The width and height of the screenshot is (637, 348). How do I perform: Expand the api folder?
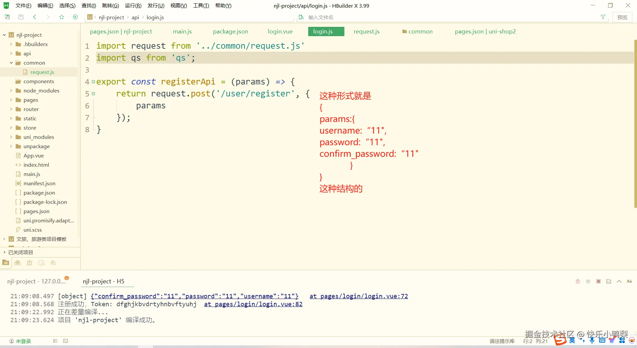(11, 53)
